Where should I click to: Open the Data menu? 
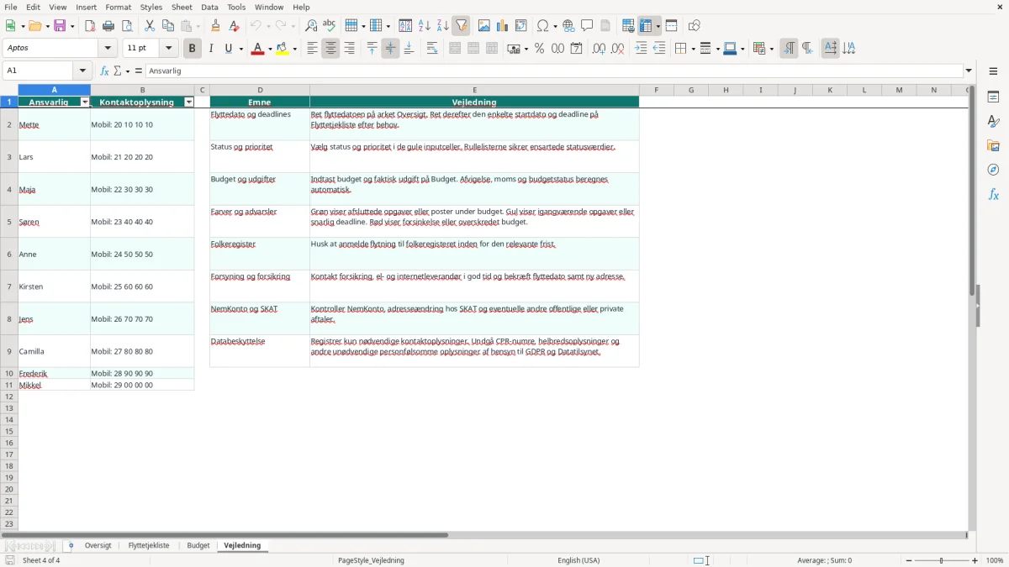click(x=209, y=7)
